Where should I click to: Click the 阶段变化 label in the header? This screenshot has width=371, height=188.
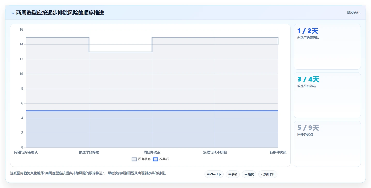pos(353,12)
